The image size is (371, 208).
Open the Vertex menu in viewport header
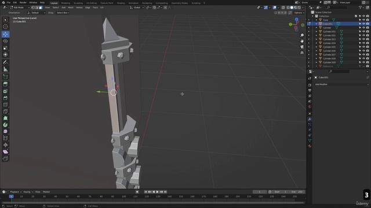tap(79, 8)
